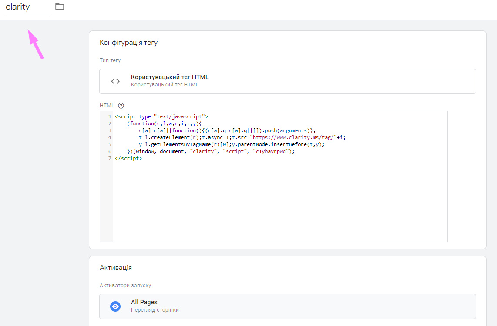Click line number 1 in editor gutter
Screen dimensions: 497x326
click(x=109, y=116)
